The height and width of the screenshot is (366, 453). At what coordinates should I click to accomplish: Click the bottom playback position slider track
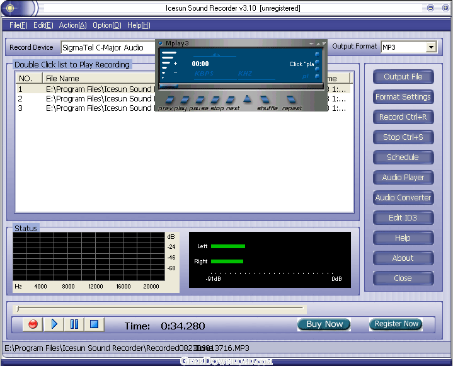(x=160, y=309)
